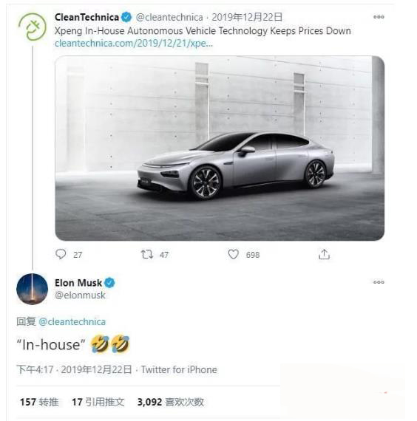Like the CleanTechnica tweet via the heart icon
The image size is (417, 421).
233,254
